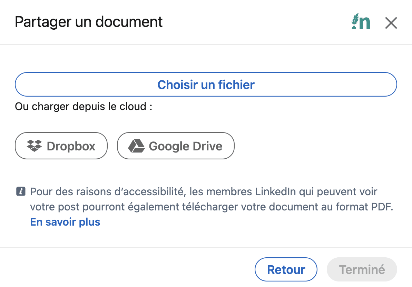This screenshot has height=287, width=412.
Task: Close the Partager un document dialog
Action: click(x=391, y=23)
